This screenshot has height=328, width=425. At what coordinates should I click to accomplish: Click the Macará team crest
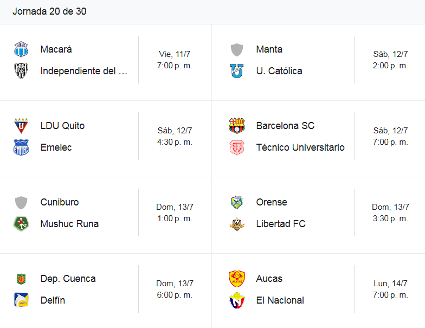point(21,49)
